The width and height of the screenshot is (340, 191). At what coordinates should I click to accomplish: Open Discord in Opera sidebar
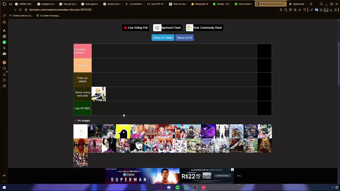point(4,54)
